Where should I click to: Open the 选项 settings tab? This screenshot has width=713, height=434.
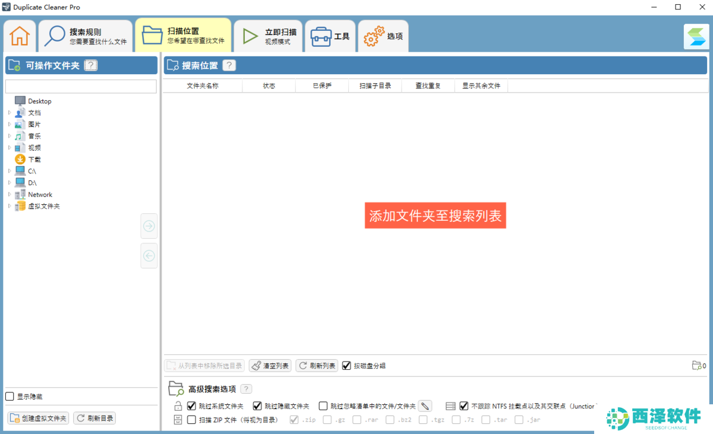[383, 36]
